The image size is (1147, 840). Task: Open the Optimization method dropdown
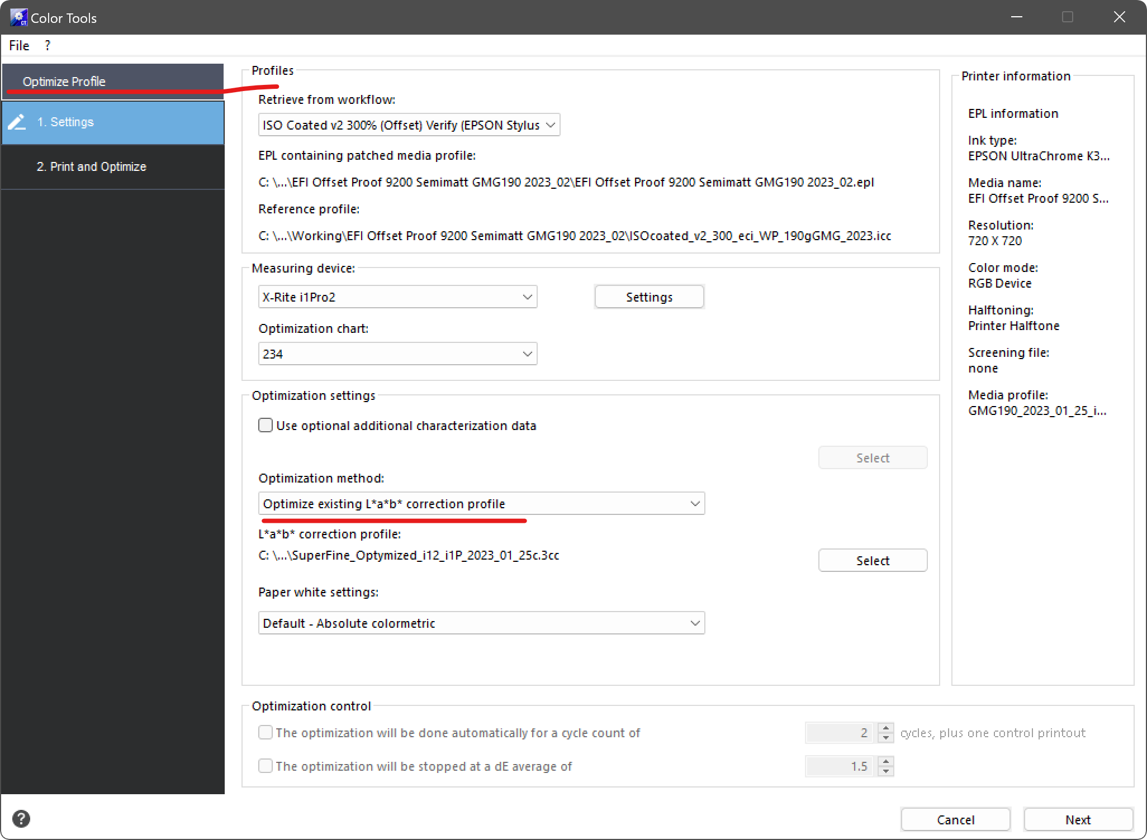coord(481,504)
